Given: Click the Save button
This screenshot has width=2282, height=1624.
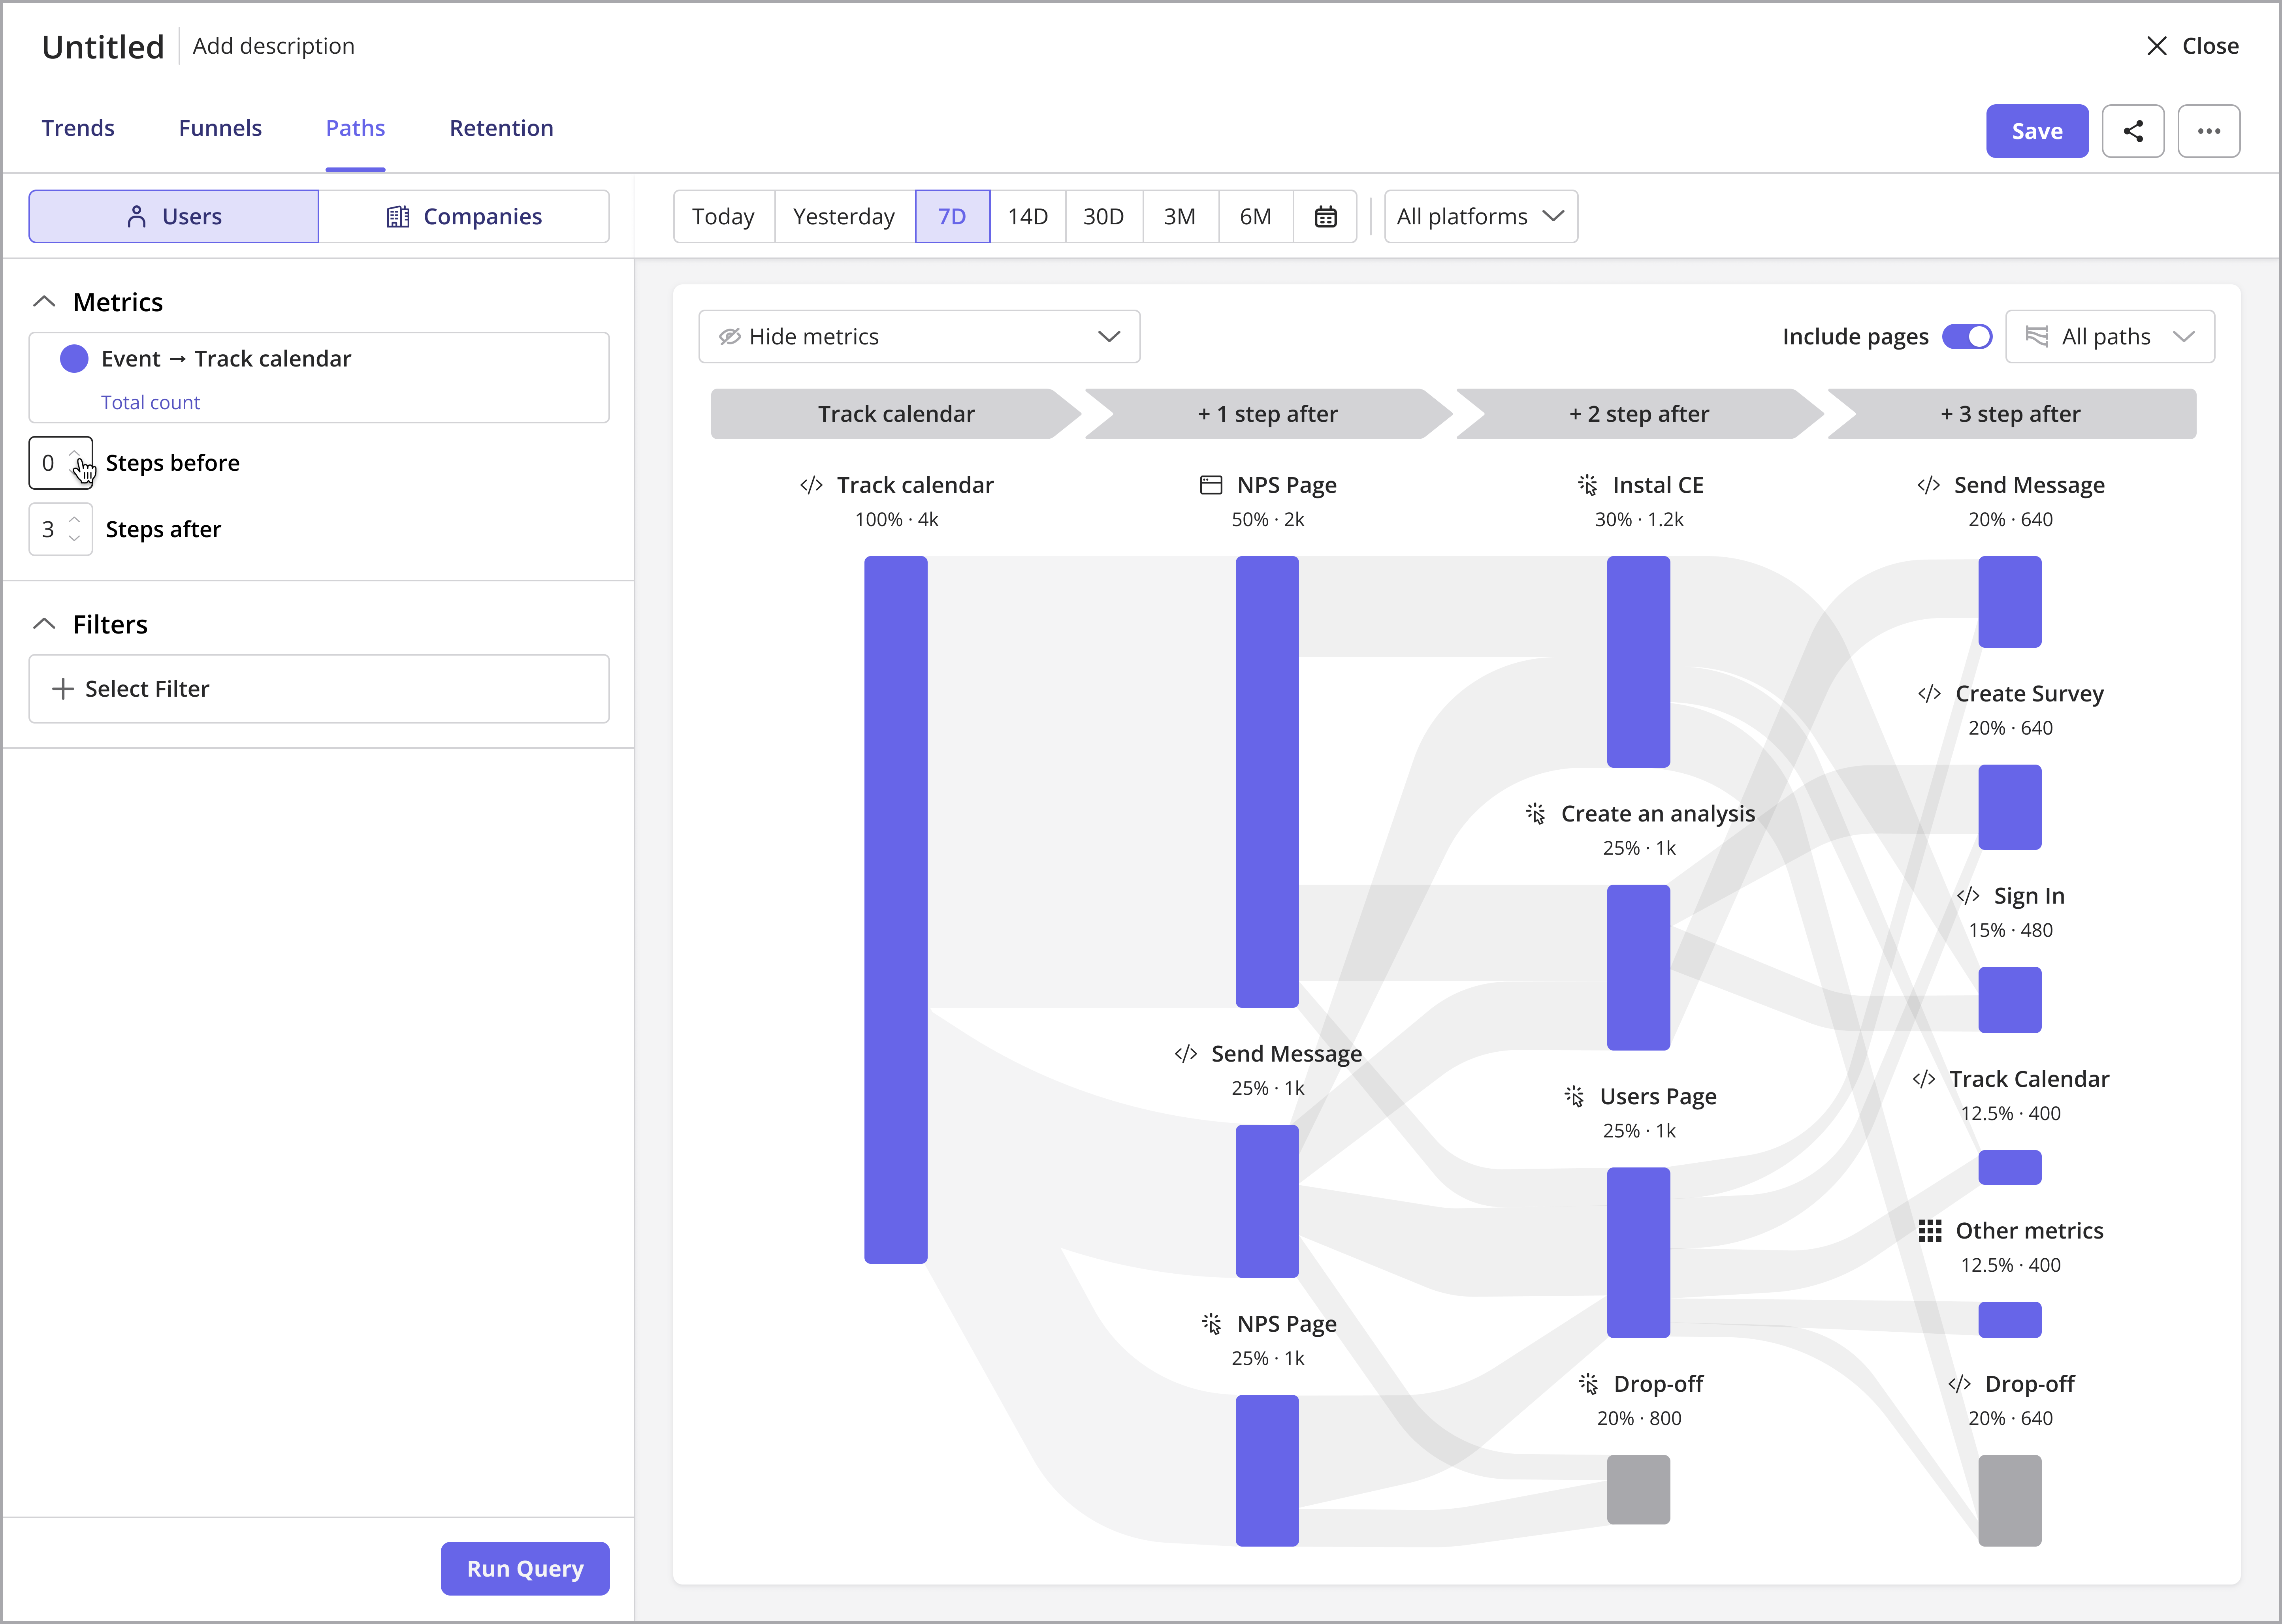Looking at the screenshot, I should pyautogui.click(x=2037, y=131).
